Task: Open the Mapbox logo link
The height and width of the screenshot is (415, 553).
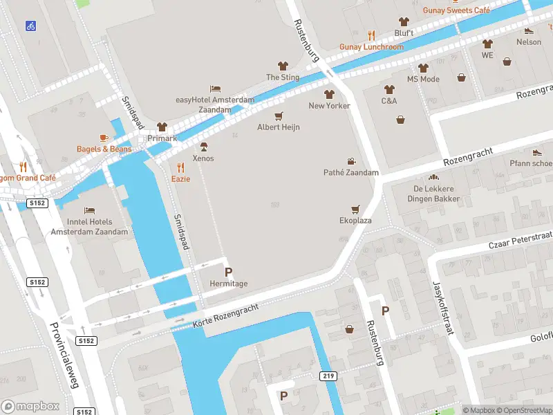Action: 30,406
